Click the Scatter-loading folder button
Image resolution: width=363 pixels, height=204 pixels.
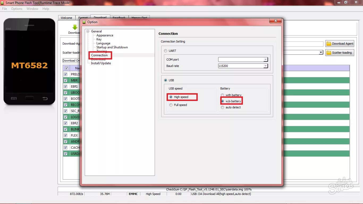[340, 53]
